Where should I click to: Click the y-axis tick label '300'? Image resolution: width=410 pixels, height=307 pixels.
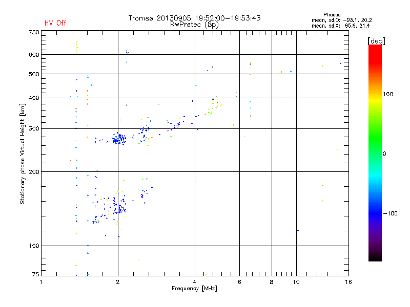[34, 128]
